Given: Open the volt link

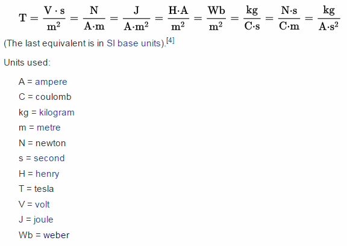Looking at the screenshot, I should click(42, 204).
